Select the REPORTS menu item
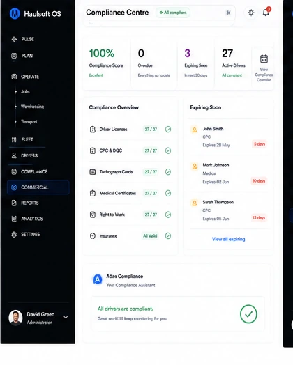The image size is (293, 365). (x=30, y=203)
